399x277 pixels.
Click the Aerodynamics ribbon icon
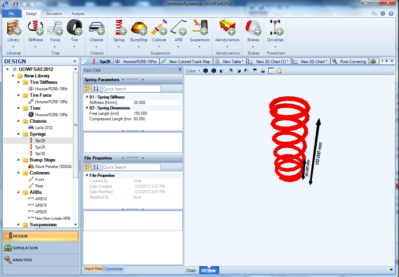[x=227, y=28]
